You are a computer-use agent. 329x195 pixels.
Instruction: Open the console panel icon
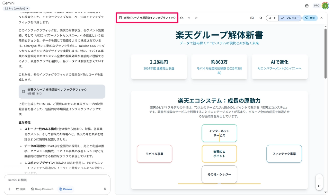252,18
